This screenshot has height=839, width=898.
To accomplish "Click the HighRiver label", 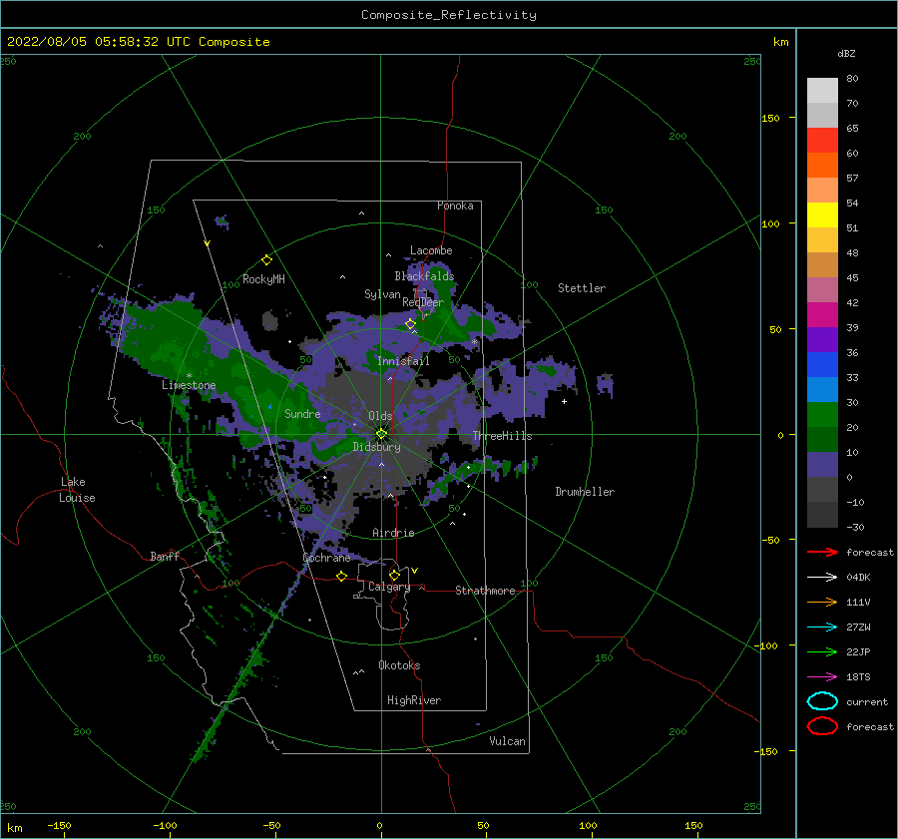I will 414,700.
